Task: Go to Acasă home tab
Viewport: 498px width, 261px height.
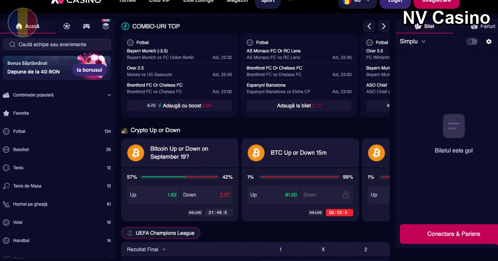Action: pos(28,26)
